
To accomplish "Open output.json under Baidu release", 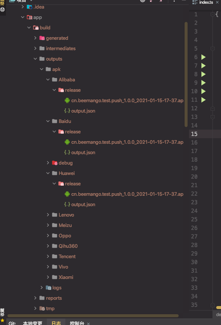I will click(x=80, y=153).
